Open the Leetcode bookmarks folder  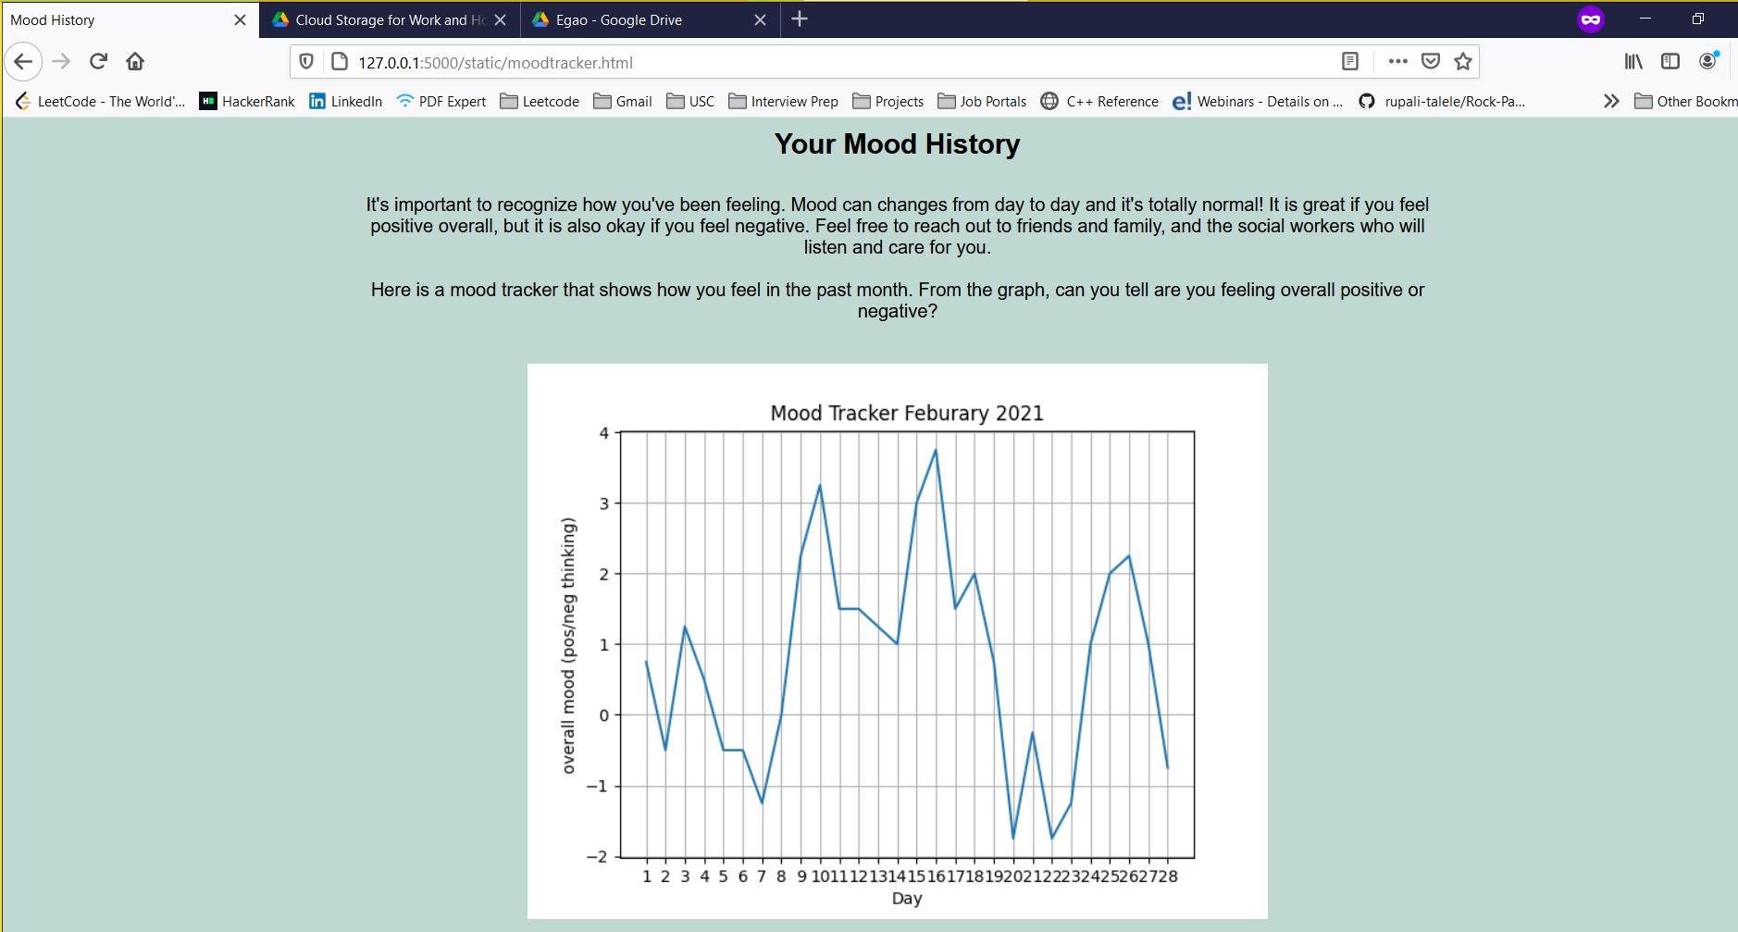point(540,102)
